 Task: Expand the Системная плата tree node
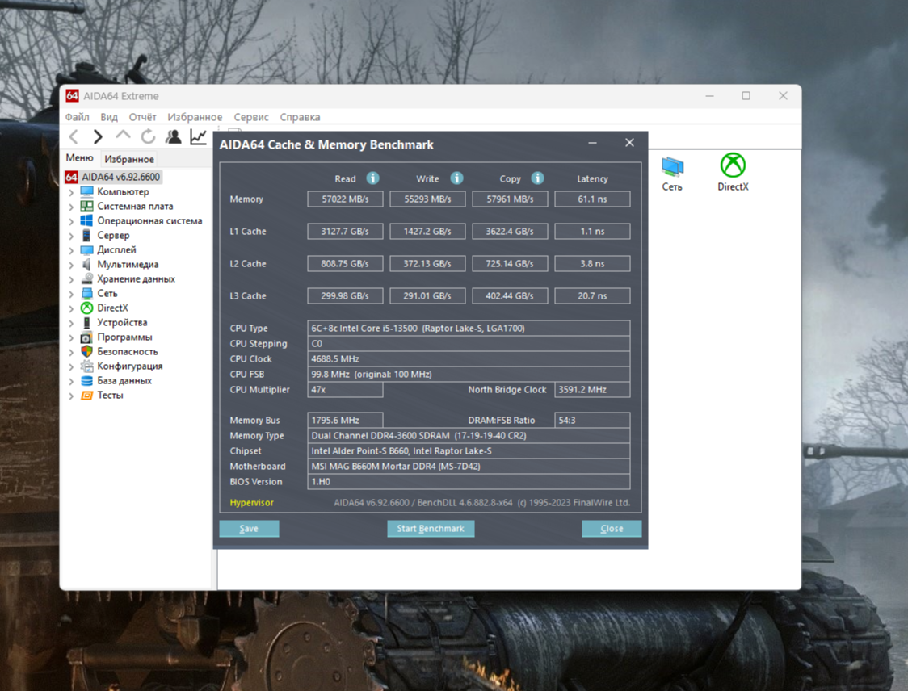(x=71, y=207)
